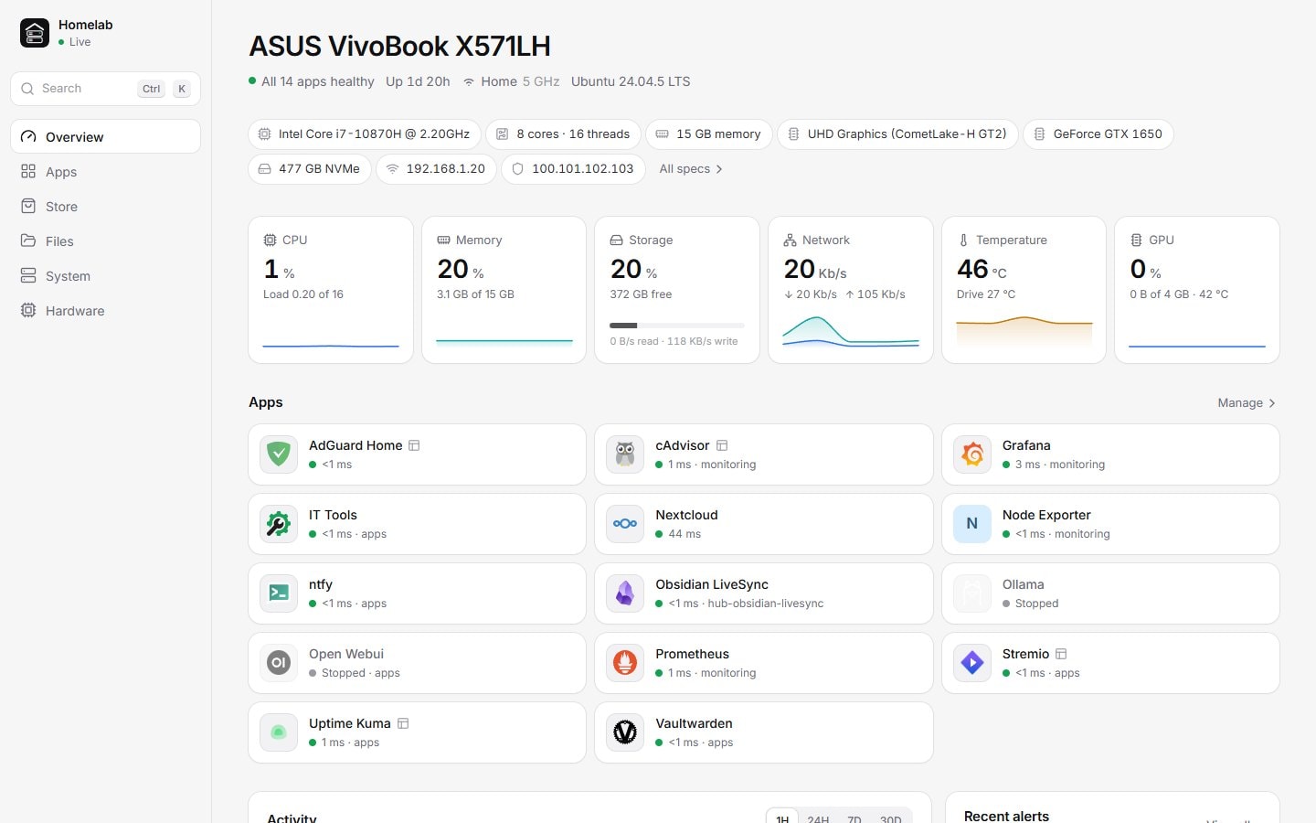Go to Overview in sidebar

coord(106,137)
